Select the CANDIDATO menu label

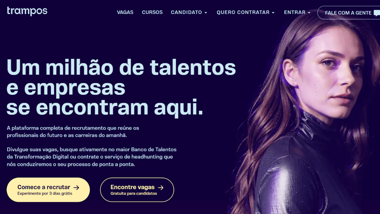(187, 12)
